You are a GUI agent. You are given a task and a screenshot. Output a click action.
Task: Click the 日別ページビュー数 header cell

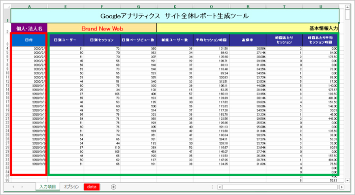138,40
